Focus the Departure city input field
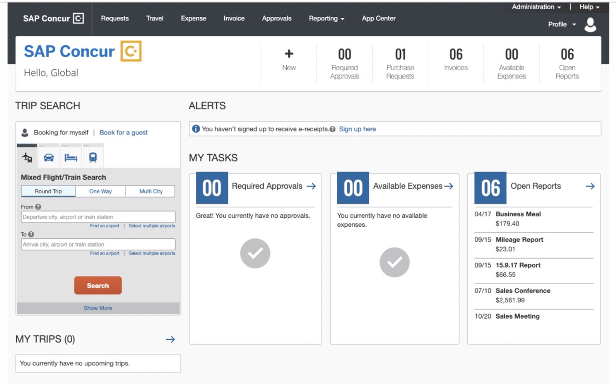The height and width of the screenshot is (384, 616). click(98, 217)
